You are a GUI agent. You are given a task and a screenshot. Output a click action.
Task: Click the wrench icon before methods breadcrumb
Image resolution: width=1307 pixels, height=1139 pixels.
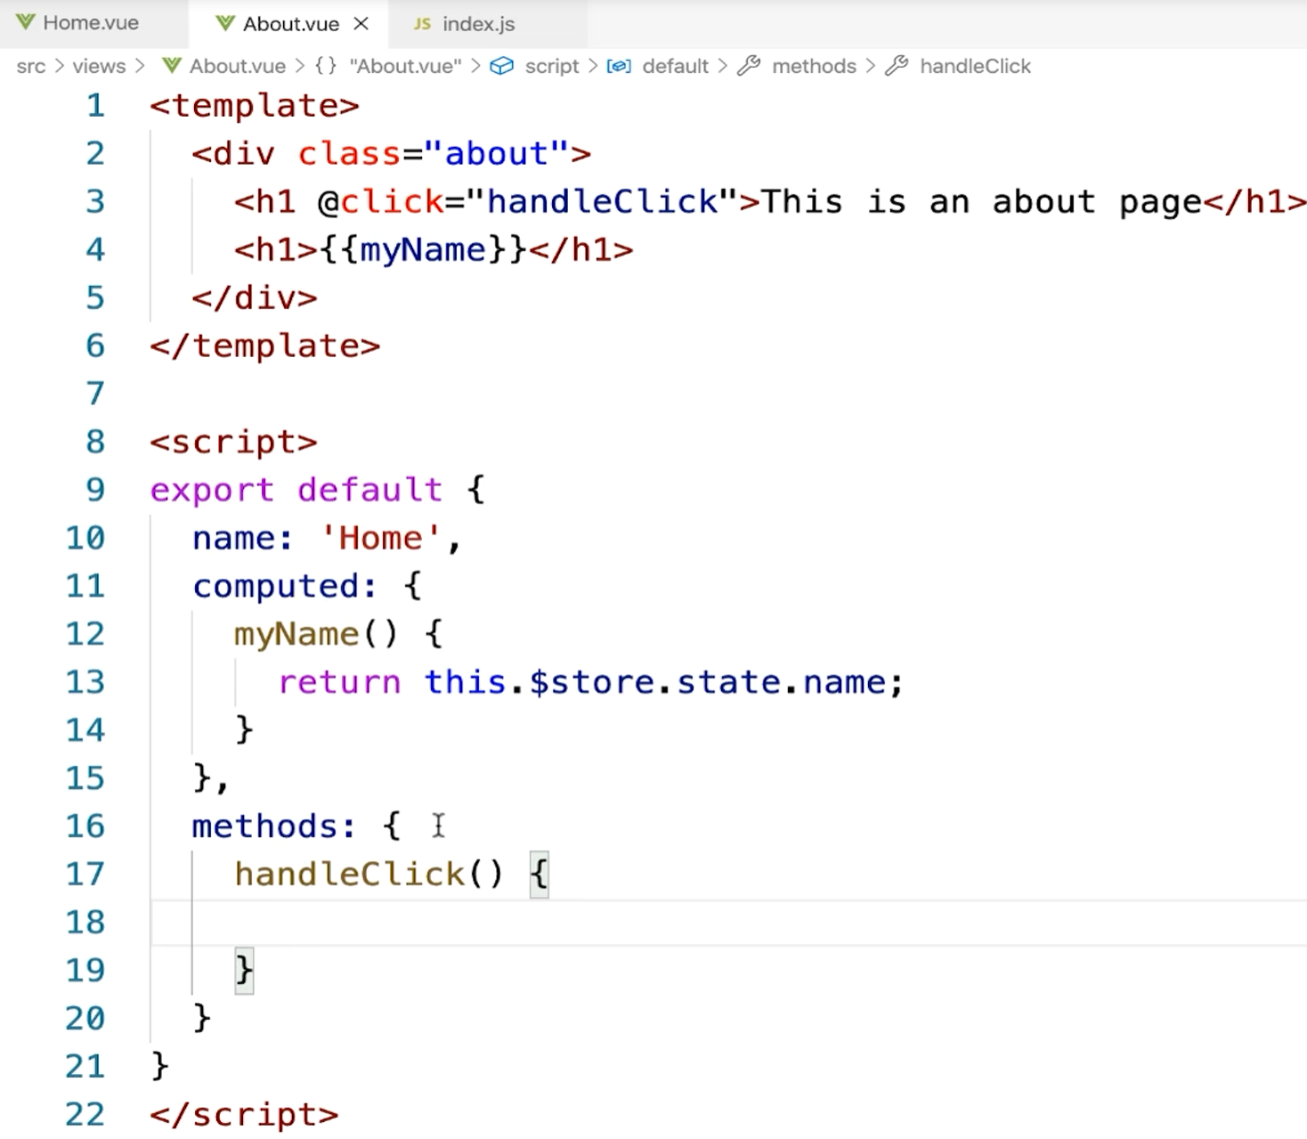[749, 66]
